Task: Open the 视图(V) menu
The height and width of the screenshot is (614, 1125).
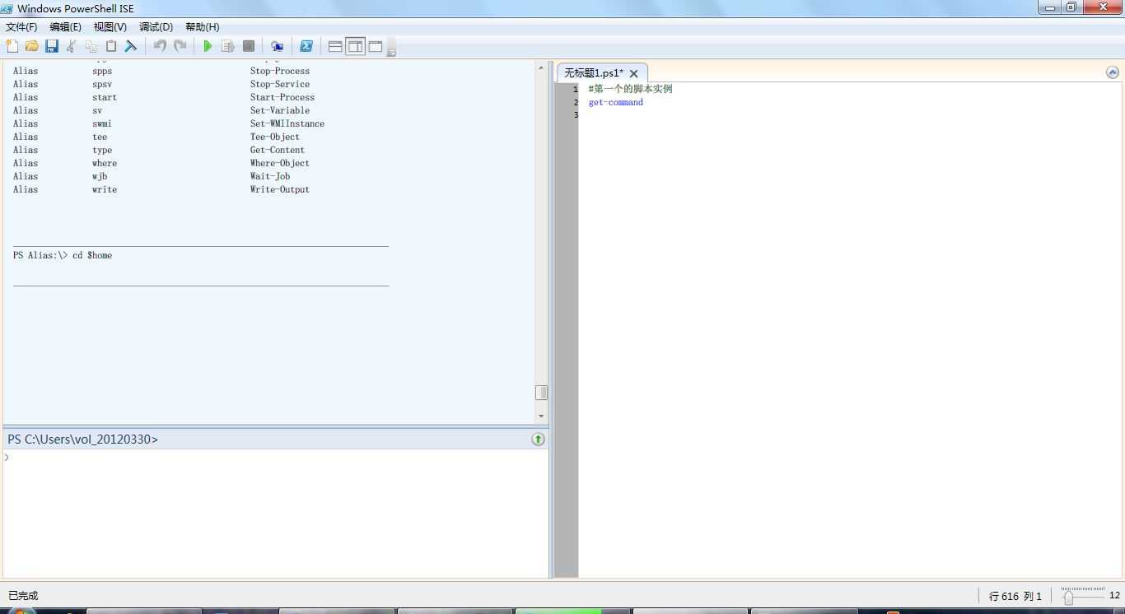Action: click(110, 27)
